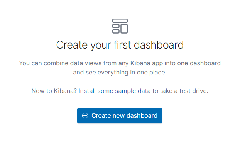Click the word dashboard in the large heading
240x142 pixels.
(159, 45)
